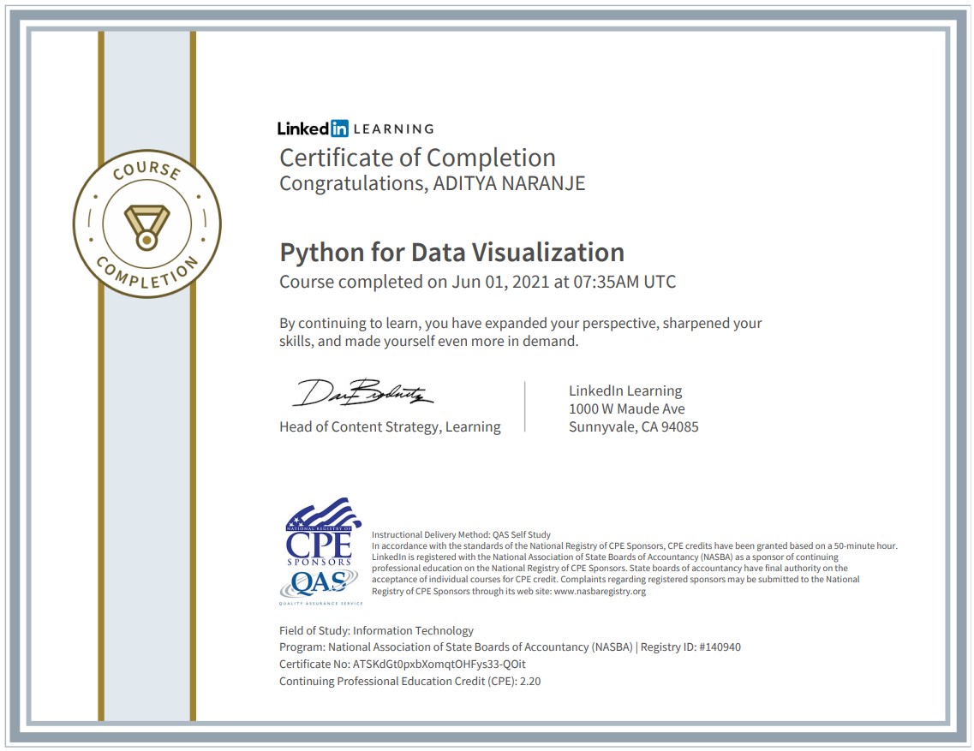
Task: Click the handwritten signature
Action: click(x=363, y=392)
